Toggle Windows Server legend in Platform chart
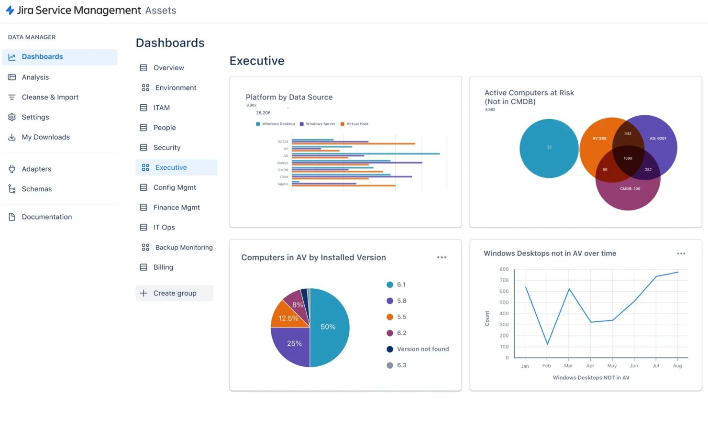 click(318, 124)
